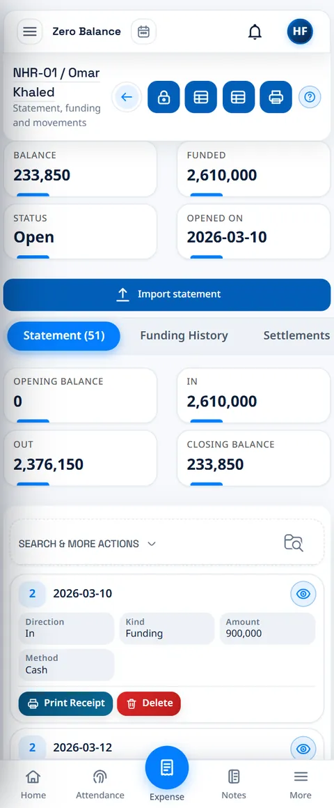Expand Search & More Actions
This screenshot has height=808, width=334.
click(88, 544)
